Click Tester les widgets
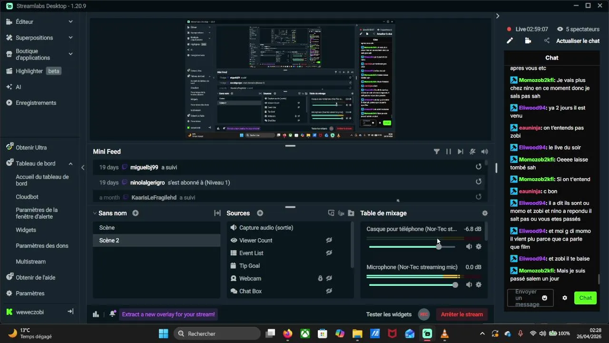Image resolution: width=609 pixels, height=343 pixels. [x=389, y=314]
